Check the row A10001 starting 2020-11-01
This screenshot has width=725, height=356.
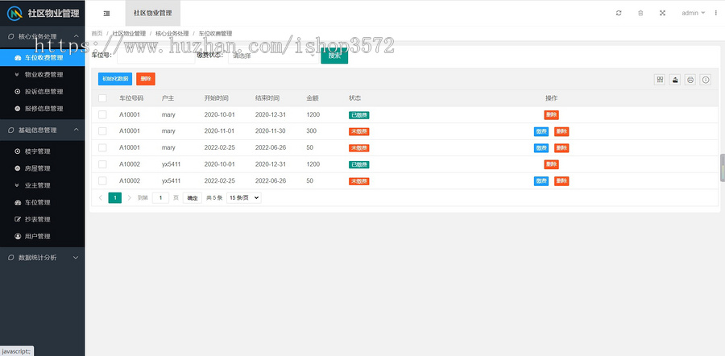tap(102, 131)
